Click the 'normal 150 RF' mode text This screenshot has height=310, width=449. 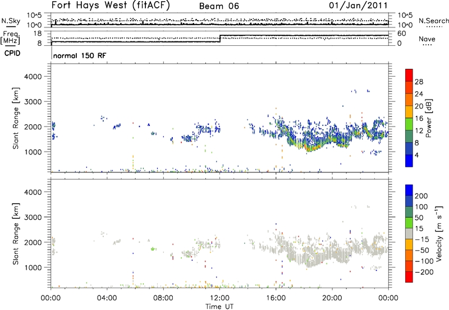80,55
